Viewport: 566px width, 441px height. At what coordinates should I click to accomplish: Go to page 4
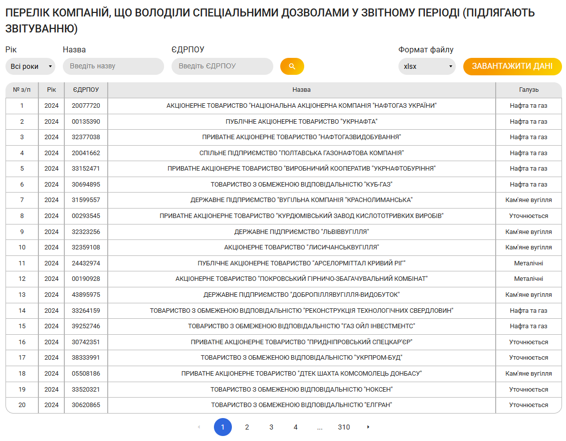(295, 427)
